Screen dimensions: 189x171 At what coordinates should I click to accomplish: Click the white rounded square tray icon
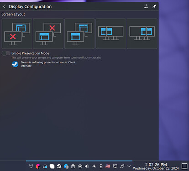(x=52, y=166)
